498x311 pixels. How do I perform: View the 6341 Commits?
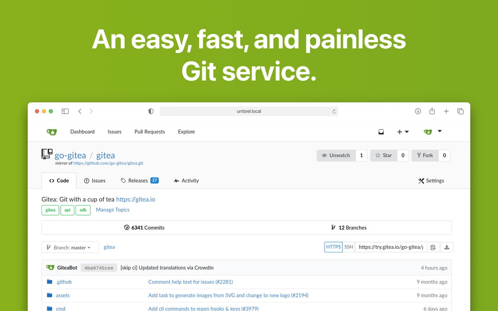coord(144,228)
